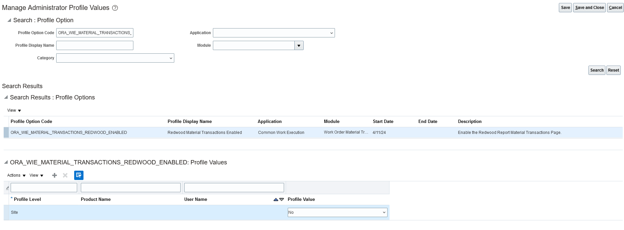624x230 pixels.
Task: Select the Site profile level row
Action: pyautogui.click(x=196, y=212)
